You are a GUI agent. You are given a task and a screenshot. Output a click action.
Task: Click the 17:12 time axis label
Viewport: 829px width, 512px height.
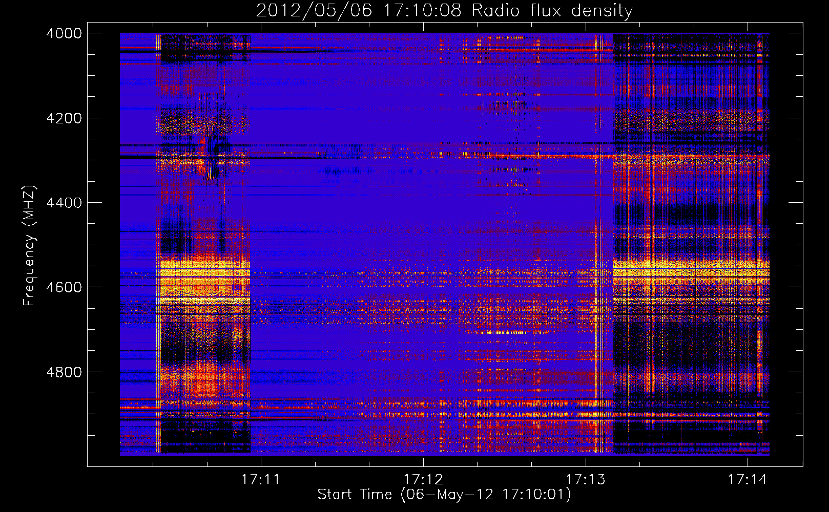point(423,479)
